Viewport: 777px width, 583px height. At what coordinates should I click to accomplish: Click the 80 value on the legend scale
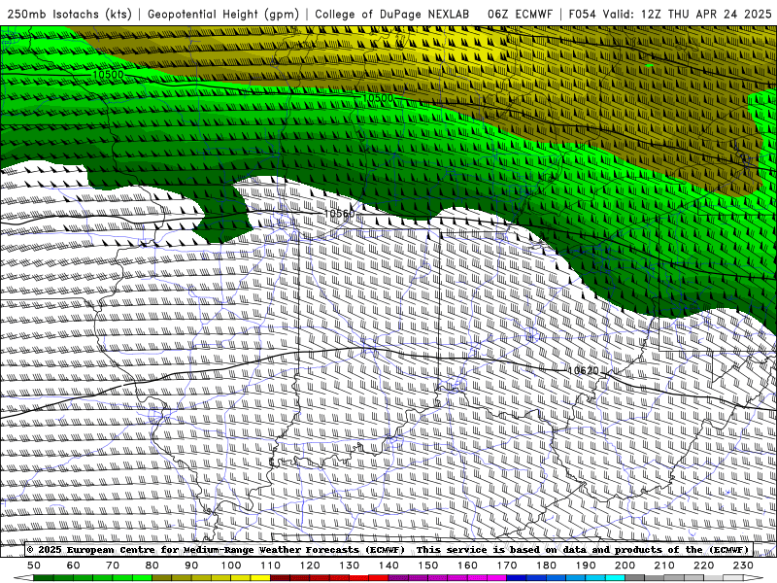point(152,566)
